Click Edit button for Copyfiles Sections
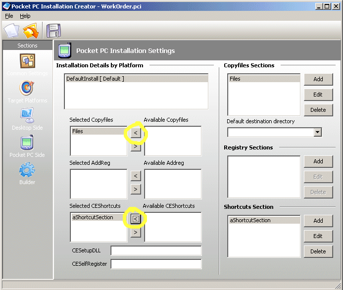343x290 pixels. coord(318,95)
